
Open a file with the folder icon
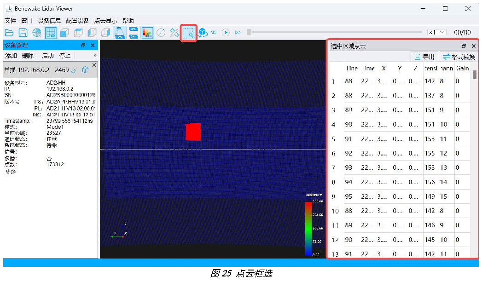click(9, 33)
